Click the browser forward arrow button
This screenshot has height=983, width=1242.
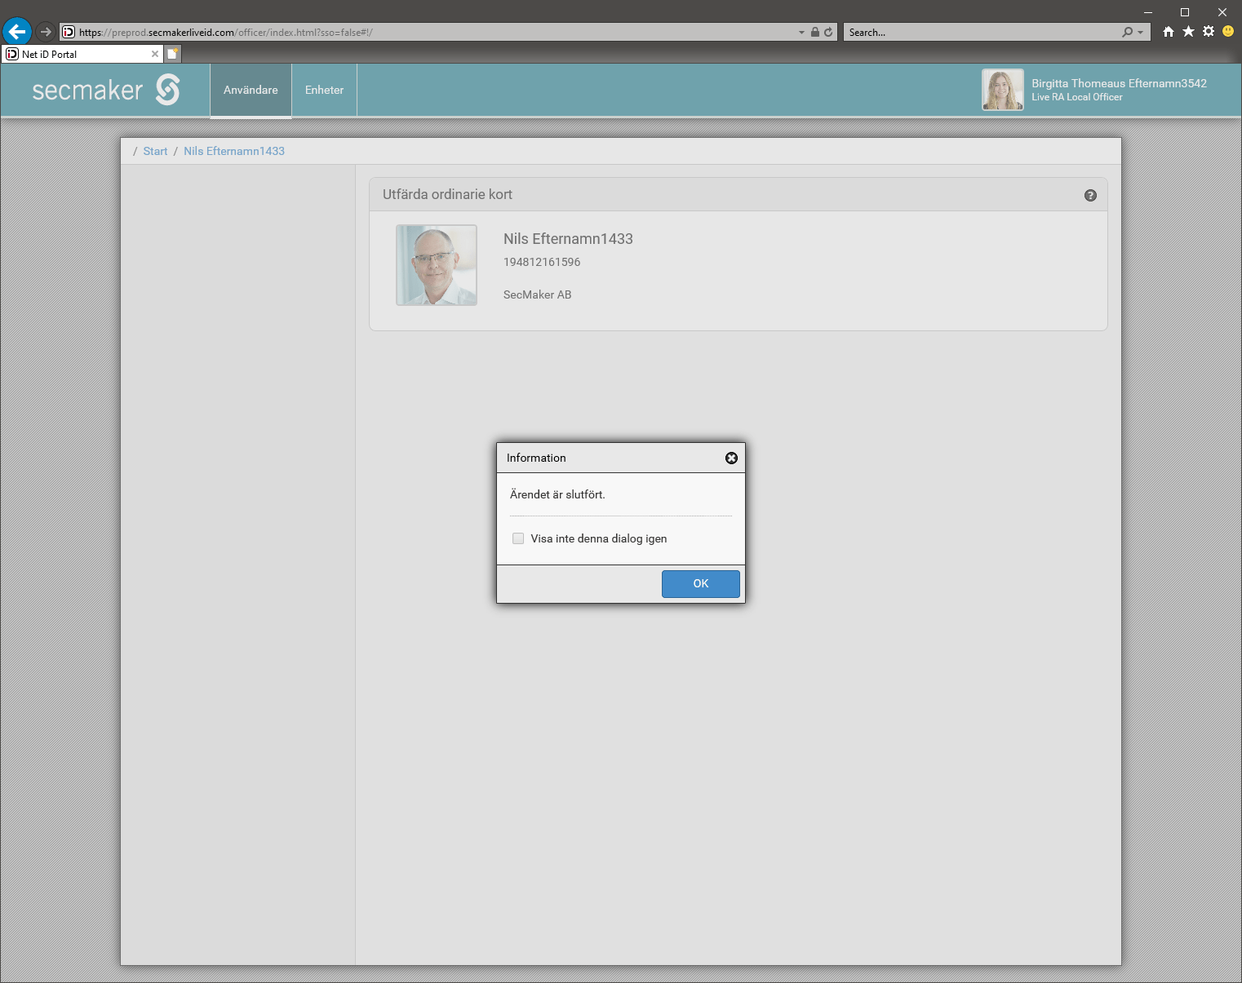click(x=46, y=32)
